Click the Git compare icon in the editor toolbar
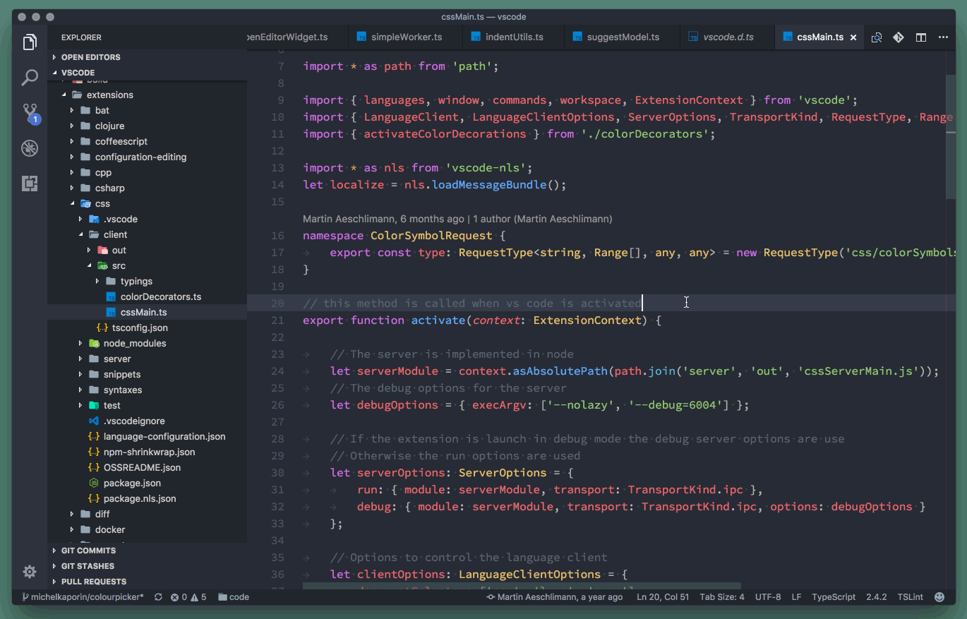967x619 pixels. 898,37
